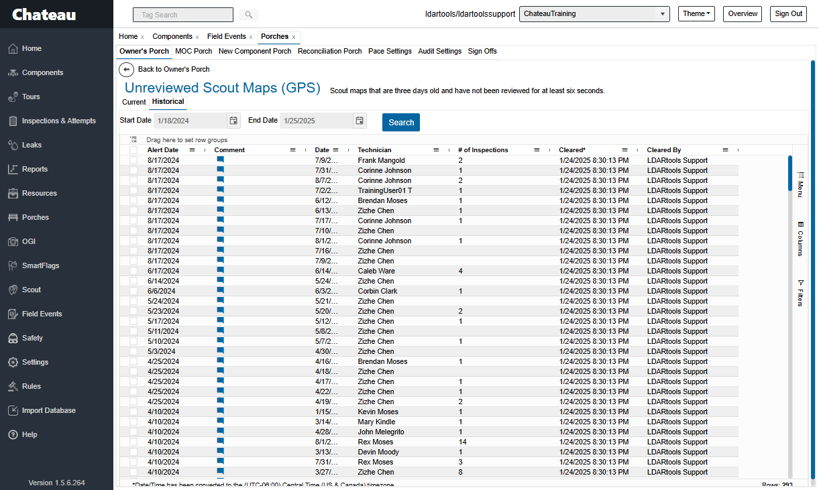Open the Date column menu
Screen dimensions: 819x490
(336, 150)
